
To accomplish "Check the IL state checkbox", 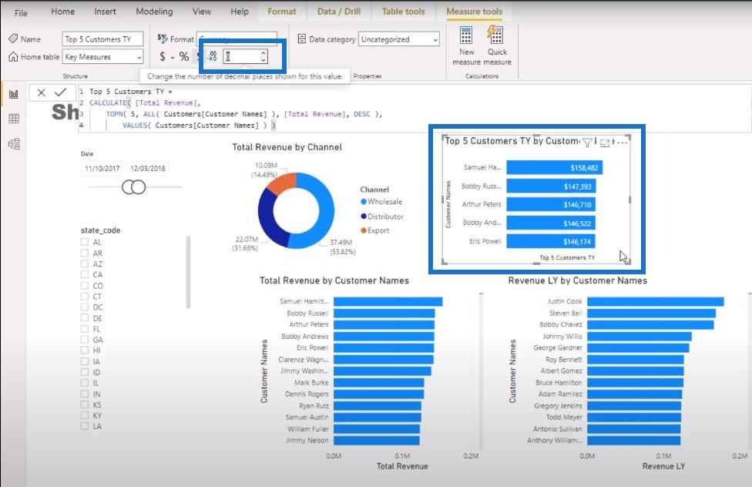I will click(x=85, y=383).
